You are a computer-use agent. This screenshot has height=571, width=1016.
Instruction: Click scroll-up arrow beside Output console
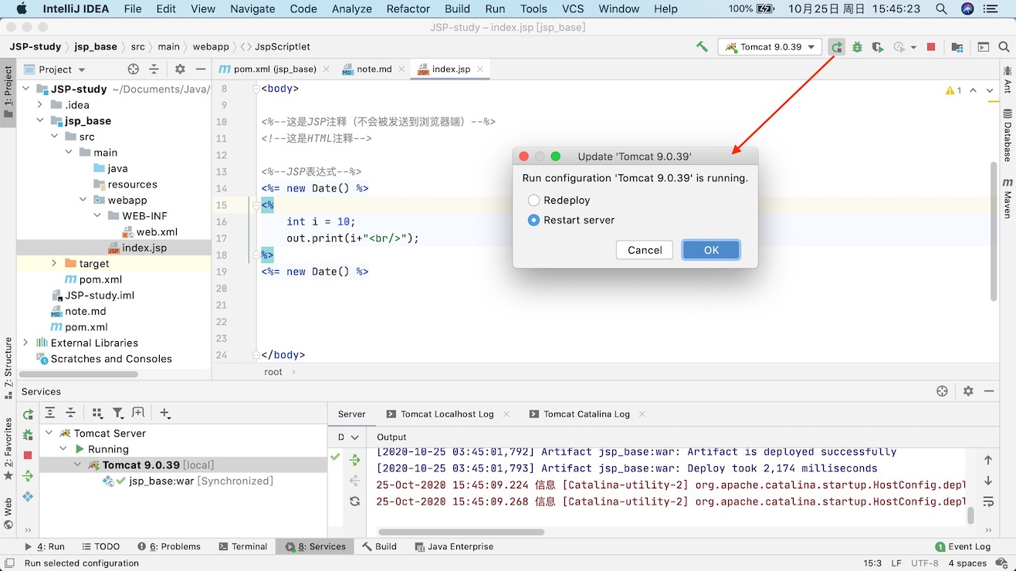pos(988,461)
